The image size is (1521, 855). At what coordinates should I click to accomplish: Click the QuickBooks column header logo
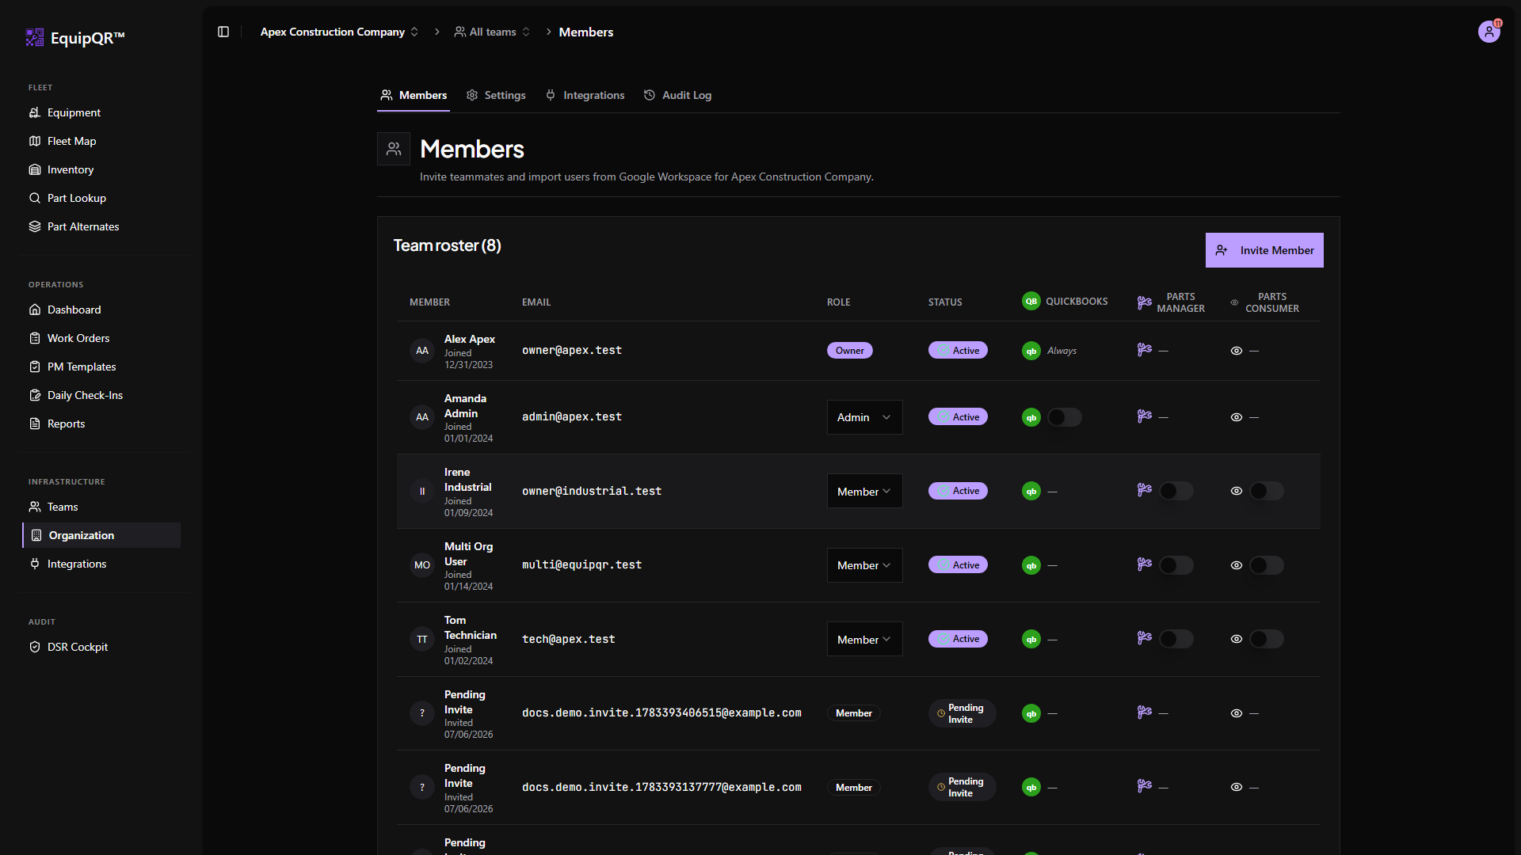[1031, 301]
